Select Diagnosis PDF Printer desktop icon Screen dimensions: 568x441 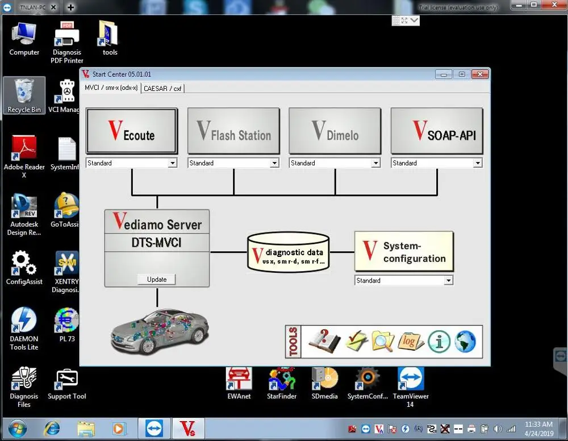tap(66, 43)
